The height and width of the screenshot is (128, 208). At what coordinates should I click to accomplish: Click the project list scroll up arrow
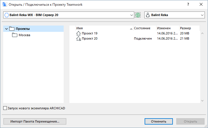coord(202,33)
